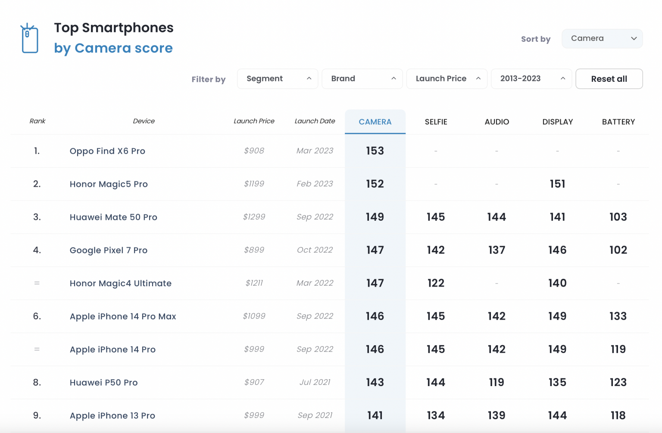Open Honor Magic5 Pro details

pos(108,184)
